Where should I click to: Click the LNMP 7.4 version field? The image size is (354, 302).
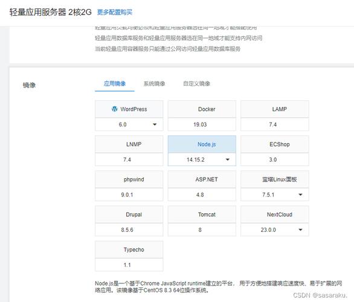pyautogui.click(x=129, y=159)
